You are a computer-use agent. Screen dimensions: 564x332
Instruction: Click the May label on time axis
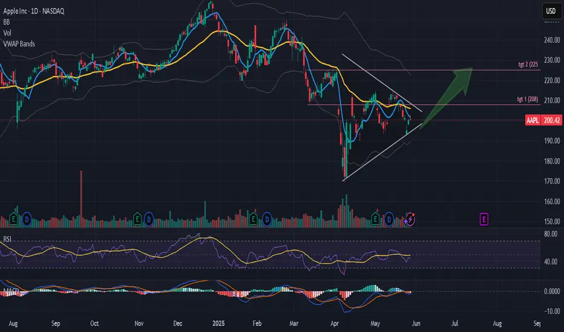pos(375,324)
